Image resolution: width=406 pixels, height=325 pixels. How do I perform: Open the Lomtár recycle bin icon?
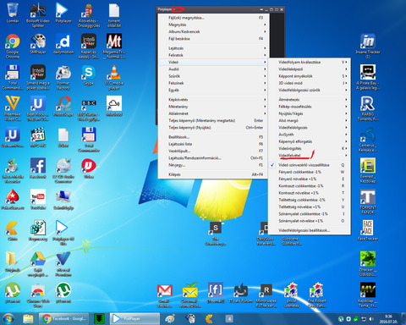(x=13, y=13)
